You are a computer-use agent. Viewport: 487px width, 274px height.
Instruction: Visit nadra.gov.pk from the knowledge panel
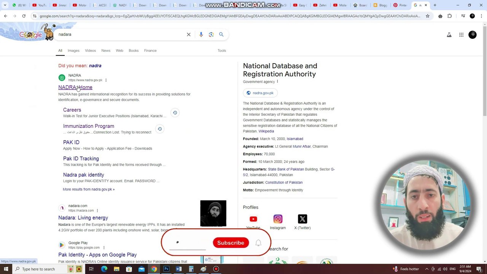260,93
